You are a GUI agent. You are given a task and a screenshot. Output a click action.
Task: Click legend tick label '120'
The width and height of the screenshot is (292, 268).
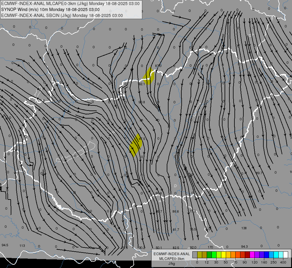254,262
